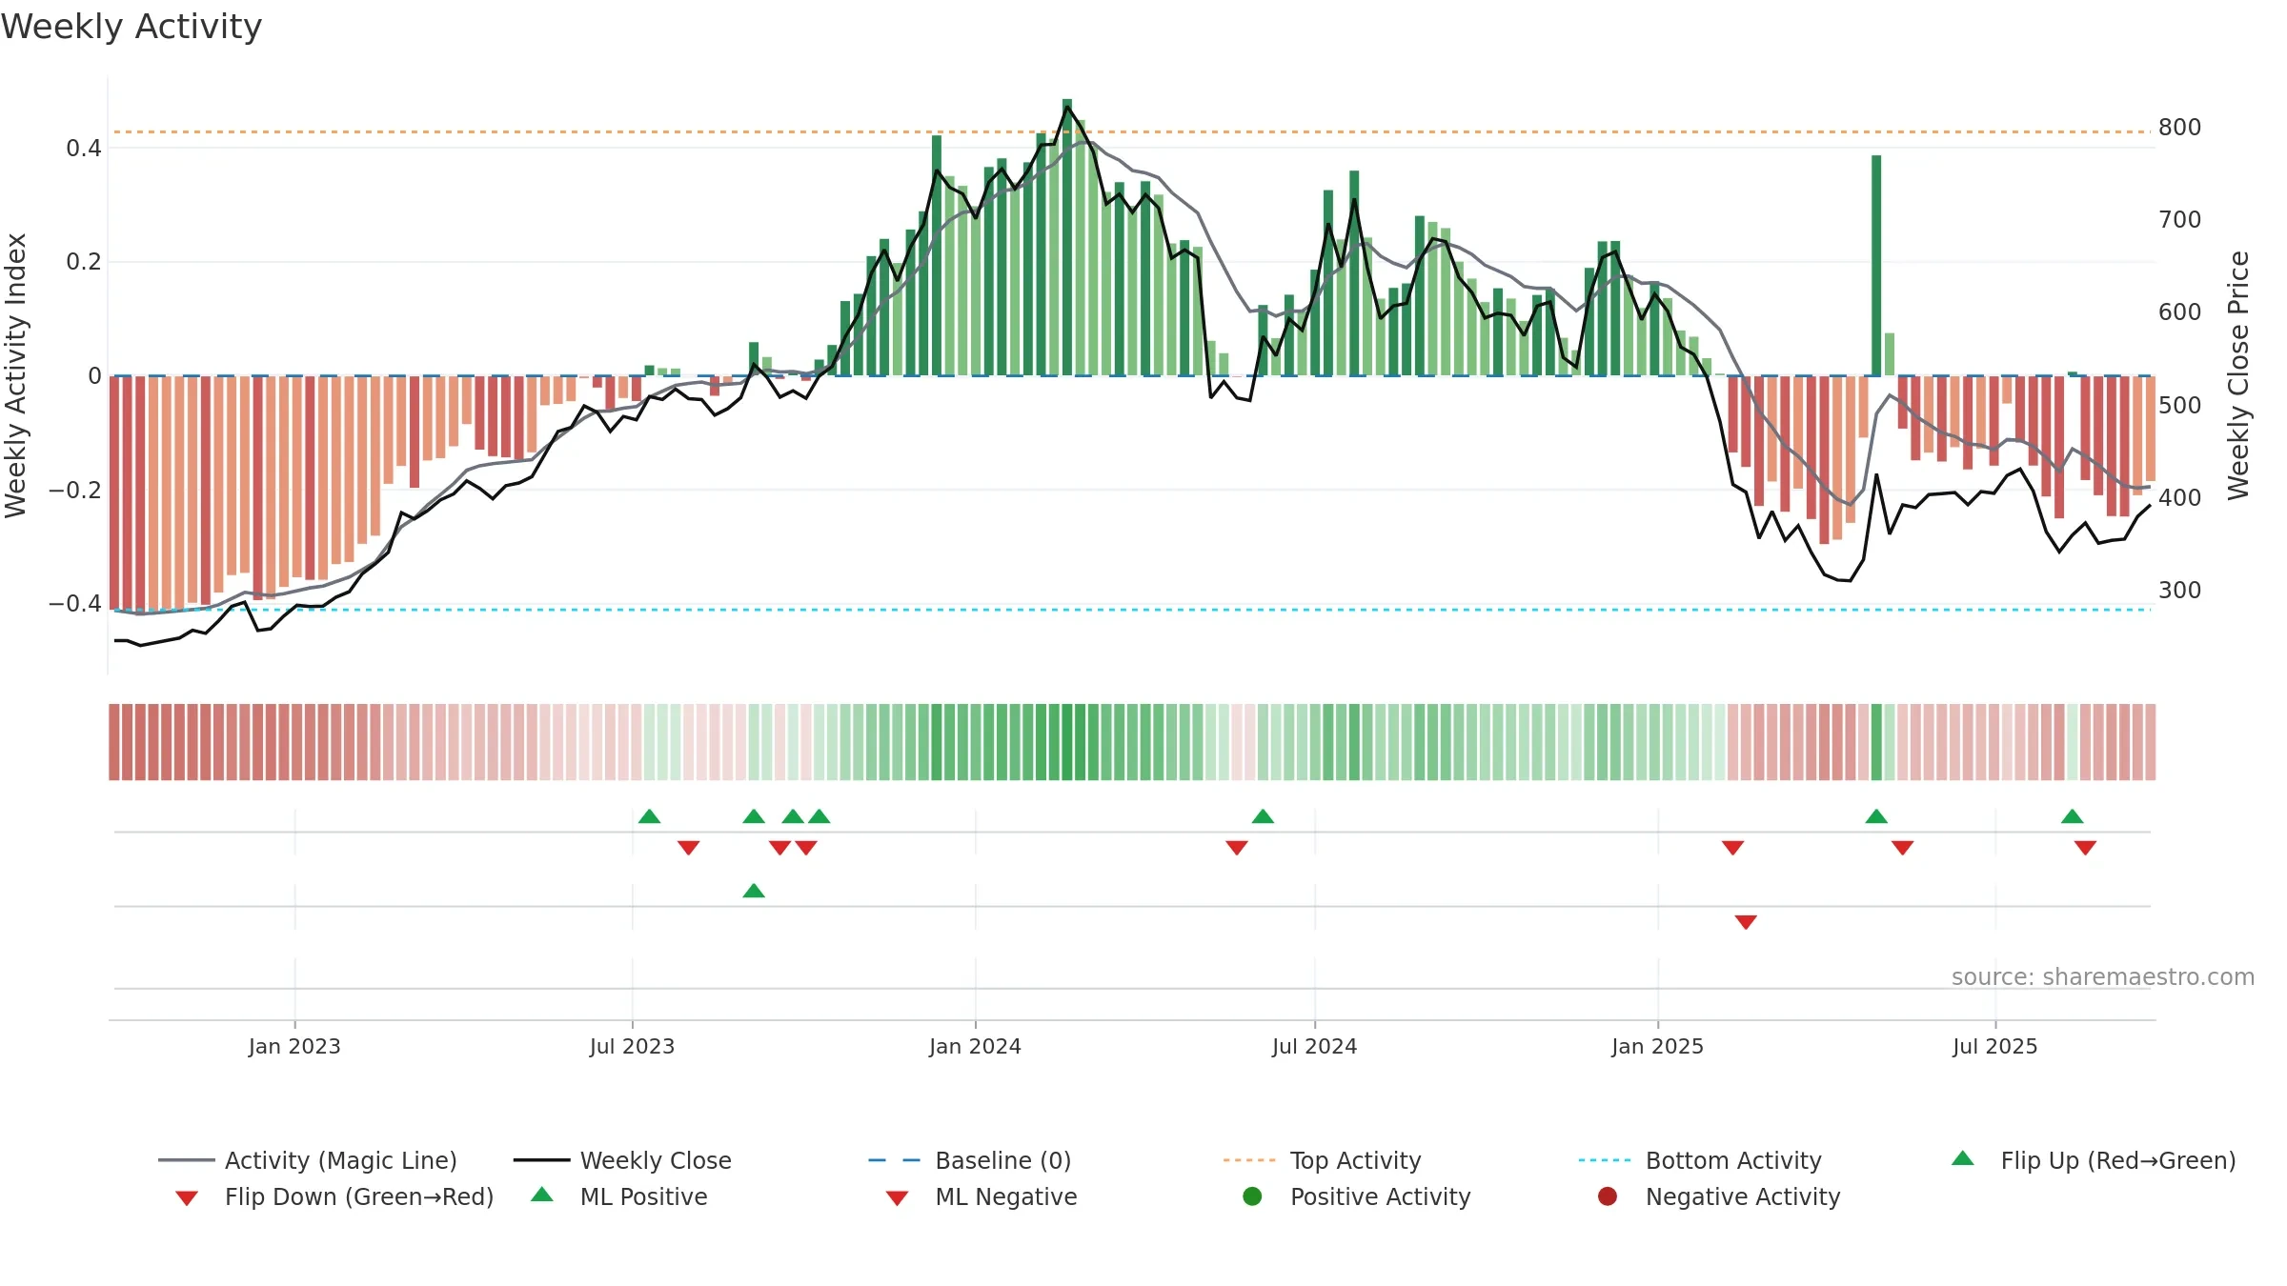Click the Weekly Close Price axis title
The height and width of the screenshot is (1286, 2287).
[x=2238, y=375]
